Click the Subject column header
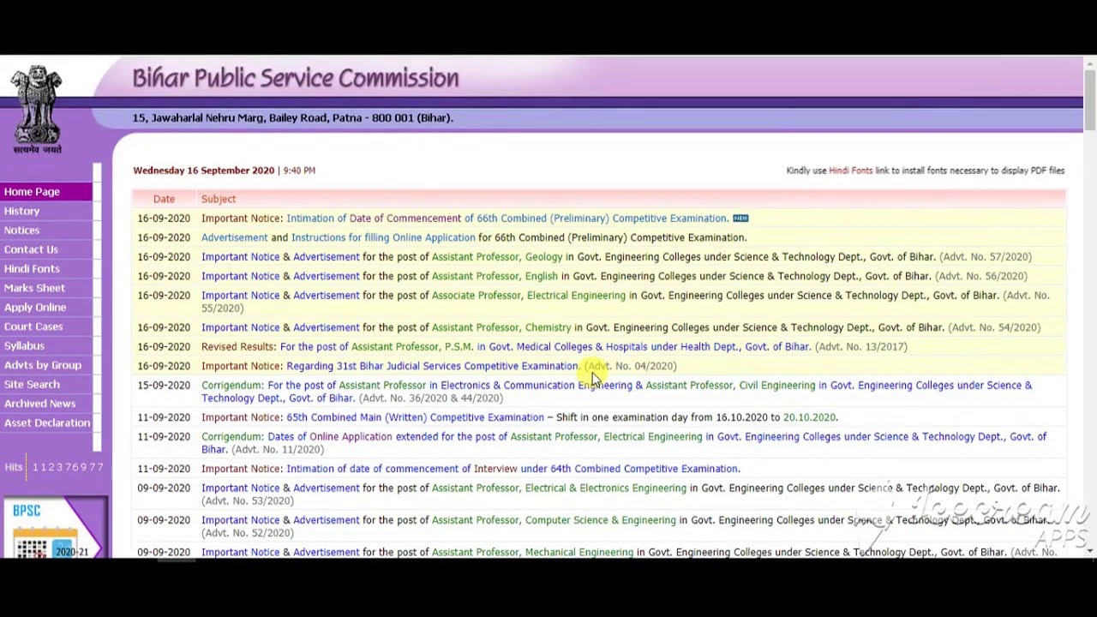This screenshot has height=617, width=1097. 219,199
